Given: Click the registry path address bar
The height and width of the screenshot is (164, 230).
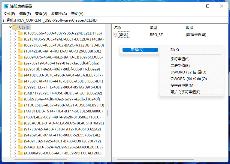Looking at the screenshot, I should click(115, 20).
